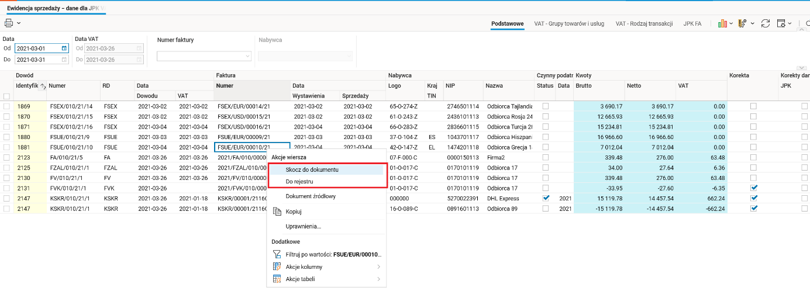Expand the Akcje tabeli submenu
Image resolution: width=810 pixels, height=291 pixels.
point(326,279)
